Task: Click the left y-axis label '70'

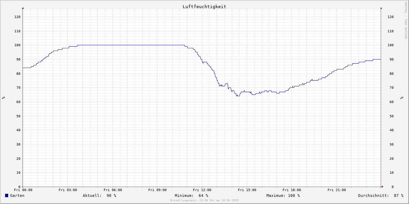Action: pos(18,88)
